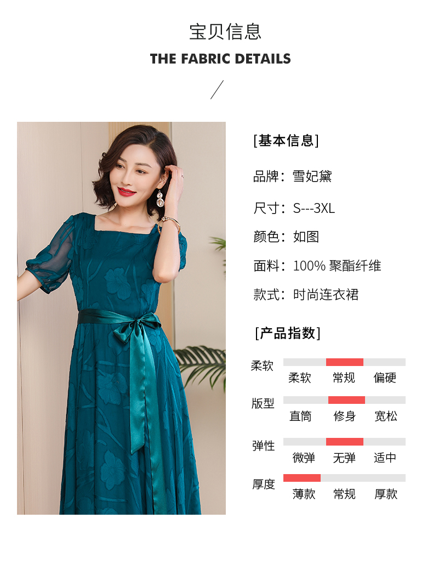This screenshot has width=433, height=563.
Task: Select the 微弹 elasticity label
Action: click(304, 458)
